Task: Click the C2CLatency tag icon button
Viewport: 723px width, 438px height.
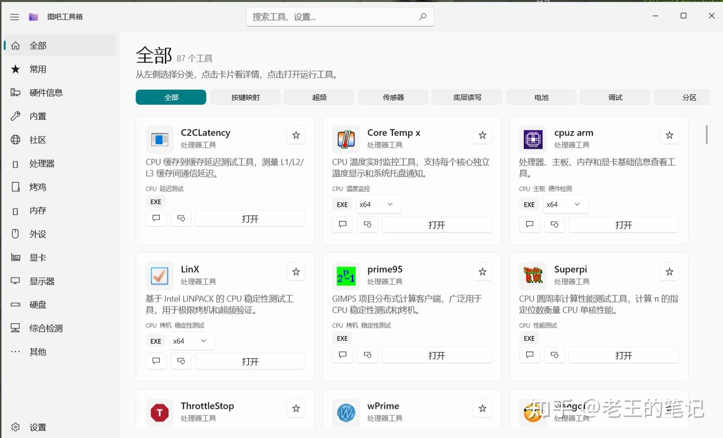Action: tap(181, 218)
